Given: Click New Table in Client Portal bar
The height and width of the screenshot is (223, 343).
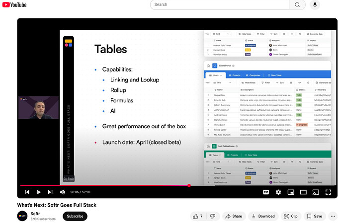Looking at the screenshot, I should click(x=275, y=75).
